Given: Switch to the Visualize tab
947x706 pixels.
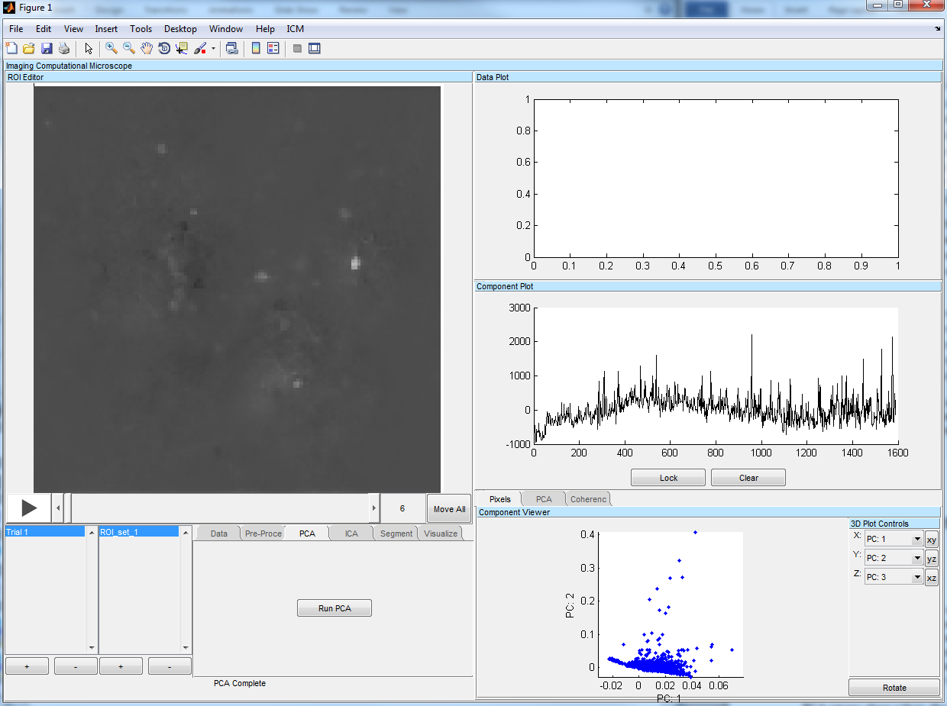Looking at the screenshot, I should [441, 534].
